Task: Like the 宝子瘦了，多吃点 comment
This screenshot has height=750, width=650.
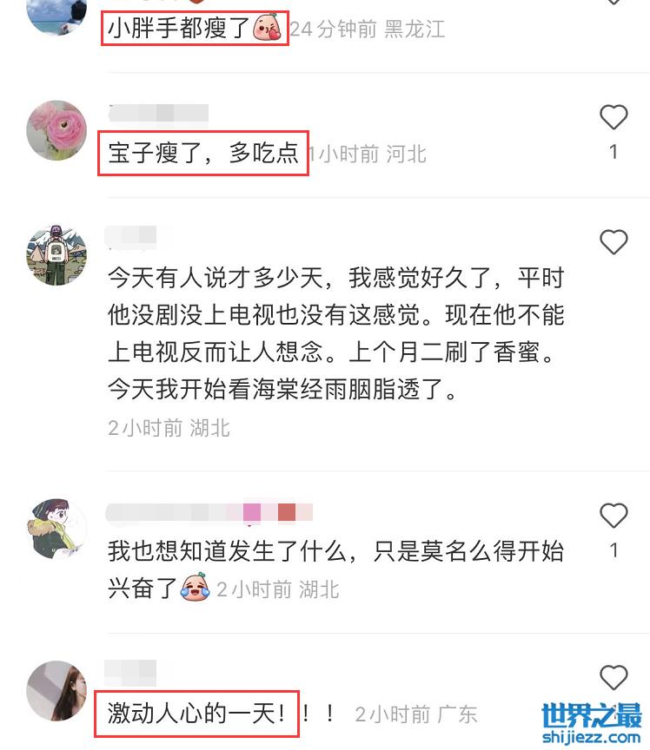Action: [614, 117]
